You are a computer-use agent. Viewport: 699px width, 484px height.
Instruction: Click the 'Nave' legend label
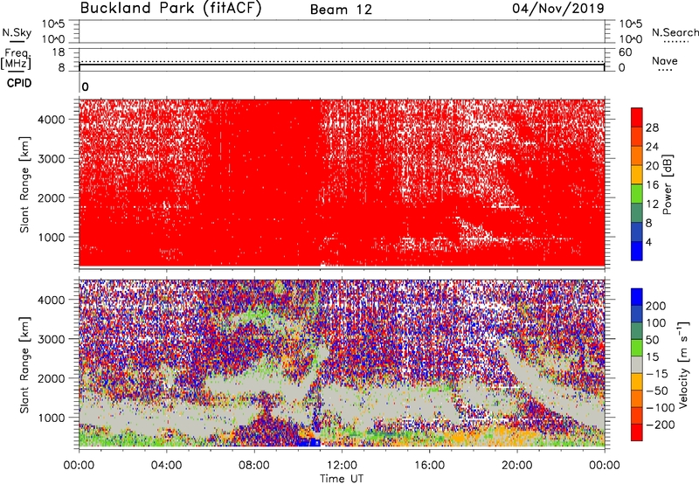coord(665,60)
